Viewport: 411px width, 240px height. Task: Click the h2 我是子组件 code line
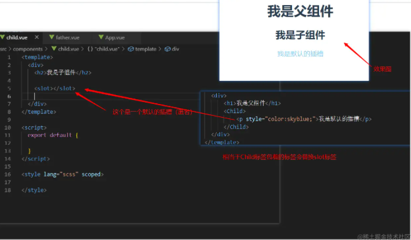[63, 73]
